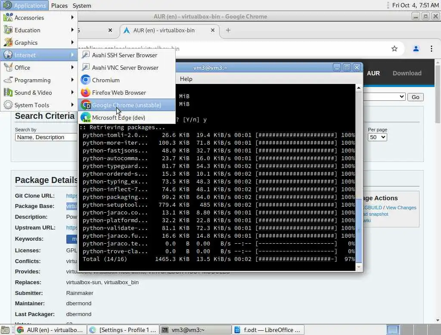
Task: Open the Search by Name, Description dropdown
Action: point(47,137)
